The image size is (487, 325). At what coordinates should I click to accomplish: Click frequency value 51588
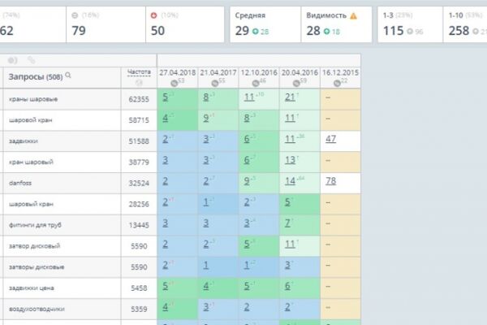click(x=139, y=141)
